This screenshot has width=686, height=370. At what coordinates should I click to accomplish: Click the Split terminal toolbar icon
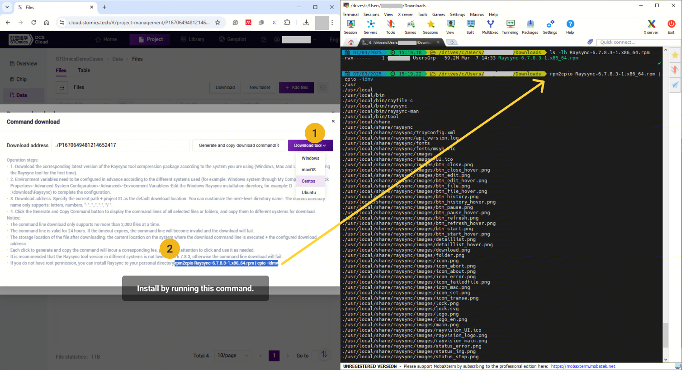470,27
